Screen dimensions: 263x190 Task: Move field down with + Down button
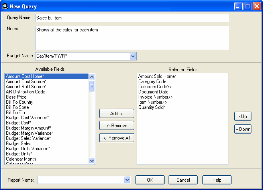[x=243, y=129]
